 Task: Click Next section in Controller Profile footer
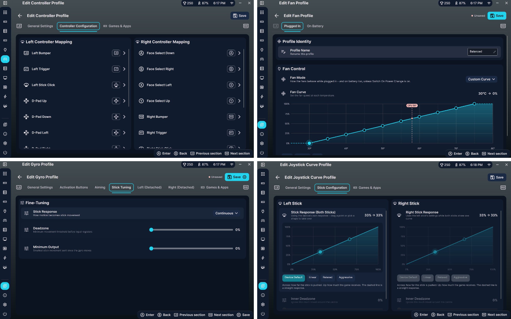click(237, 154)
